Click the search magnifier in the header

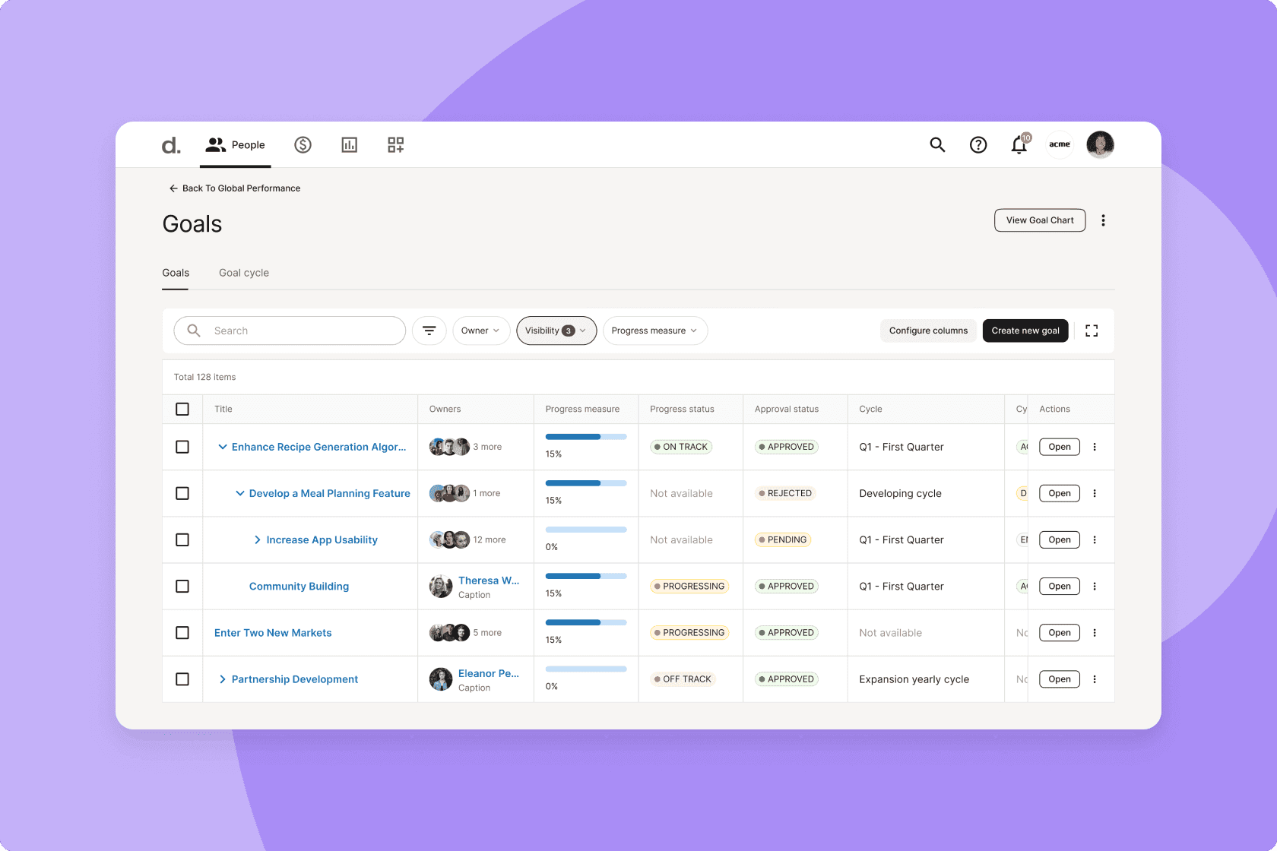937,144
